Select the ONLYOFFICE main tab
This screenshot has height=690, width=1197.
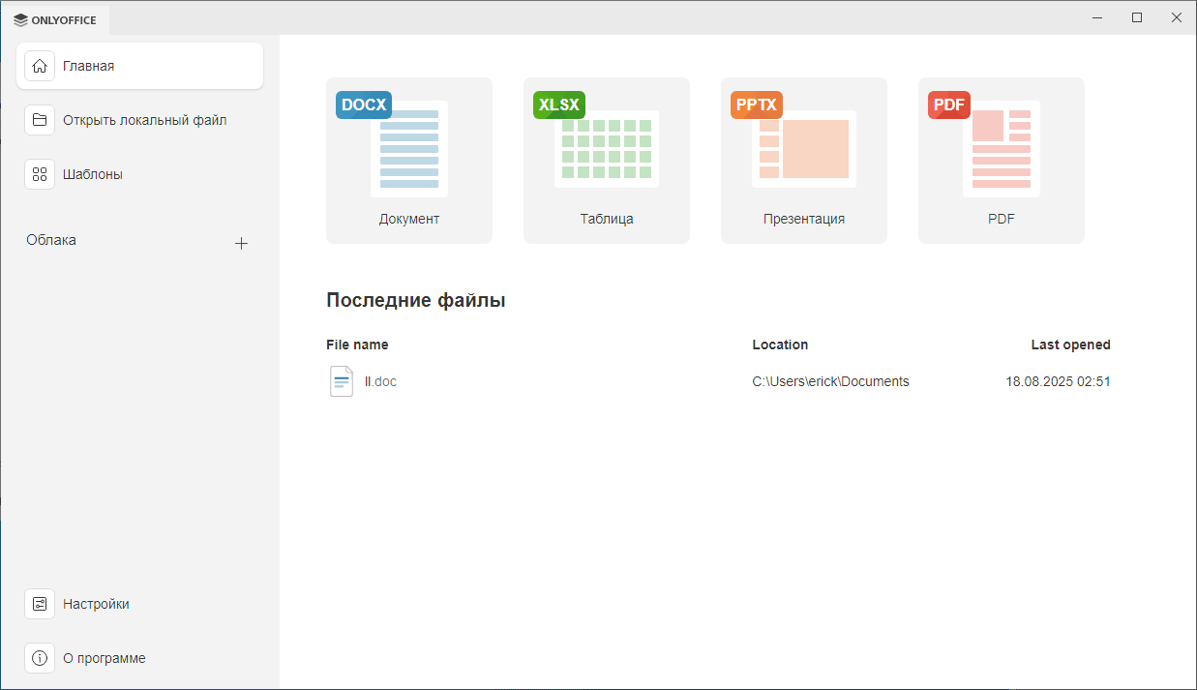coord(56,18)
